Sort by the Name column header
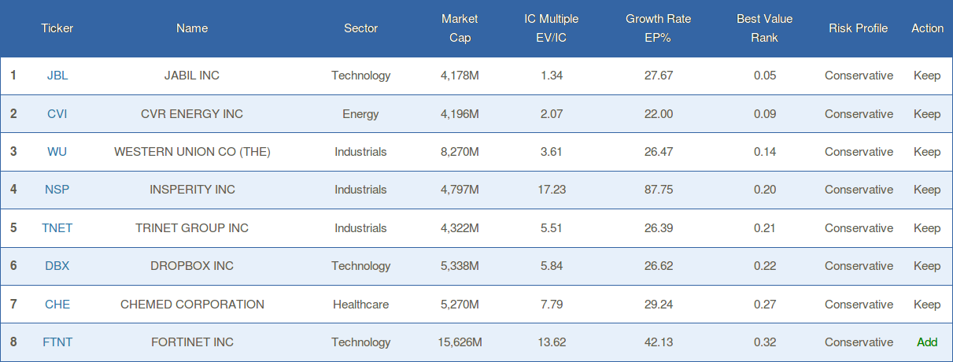953x362 pixels. tap(192, 28)
